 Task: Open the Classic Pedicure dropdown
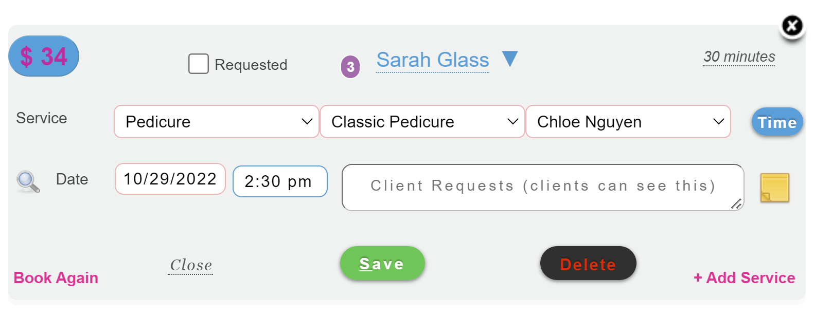pos(422,122)
